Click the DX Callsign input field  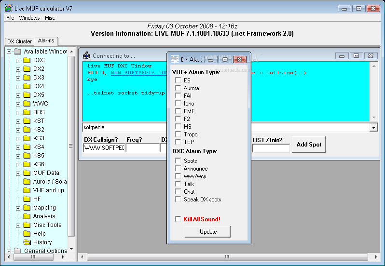click(x=104, y=148)
